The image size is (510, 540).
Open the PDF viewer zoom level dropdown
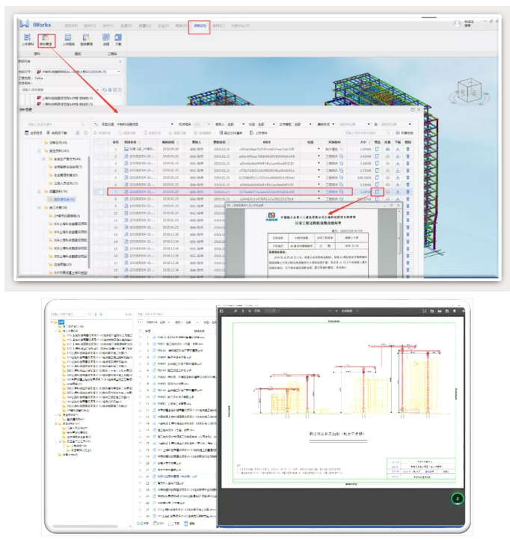pyautogui.click(x=349, y=311)
